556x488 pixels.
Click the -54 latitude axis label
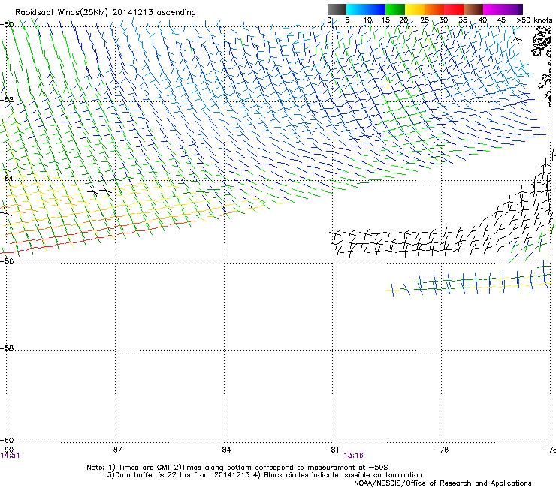(7, 178)
